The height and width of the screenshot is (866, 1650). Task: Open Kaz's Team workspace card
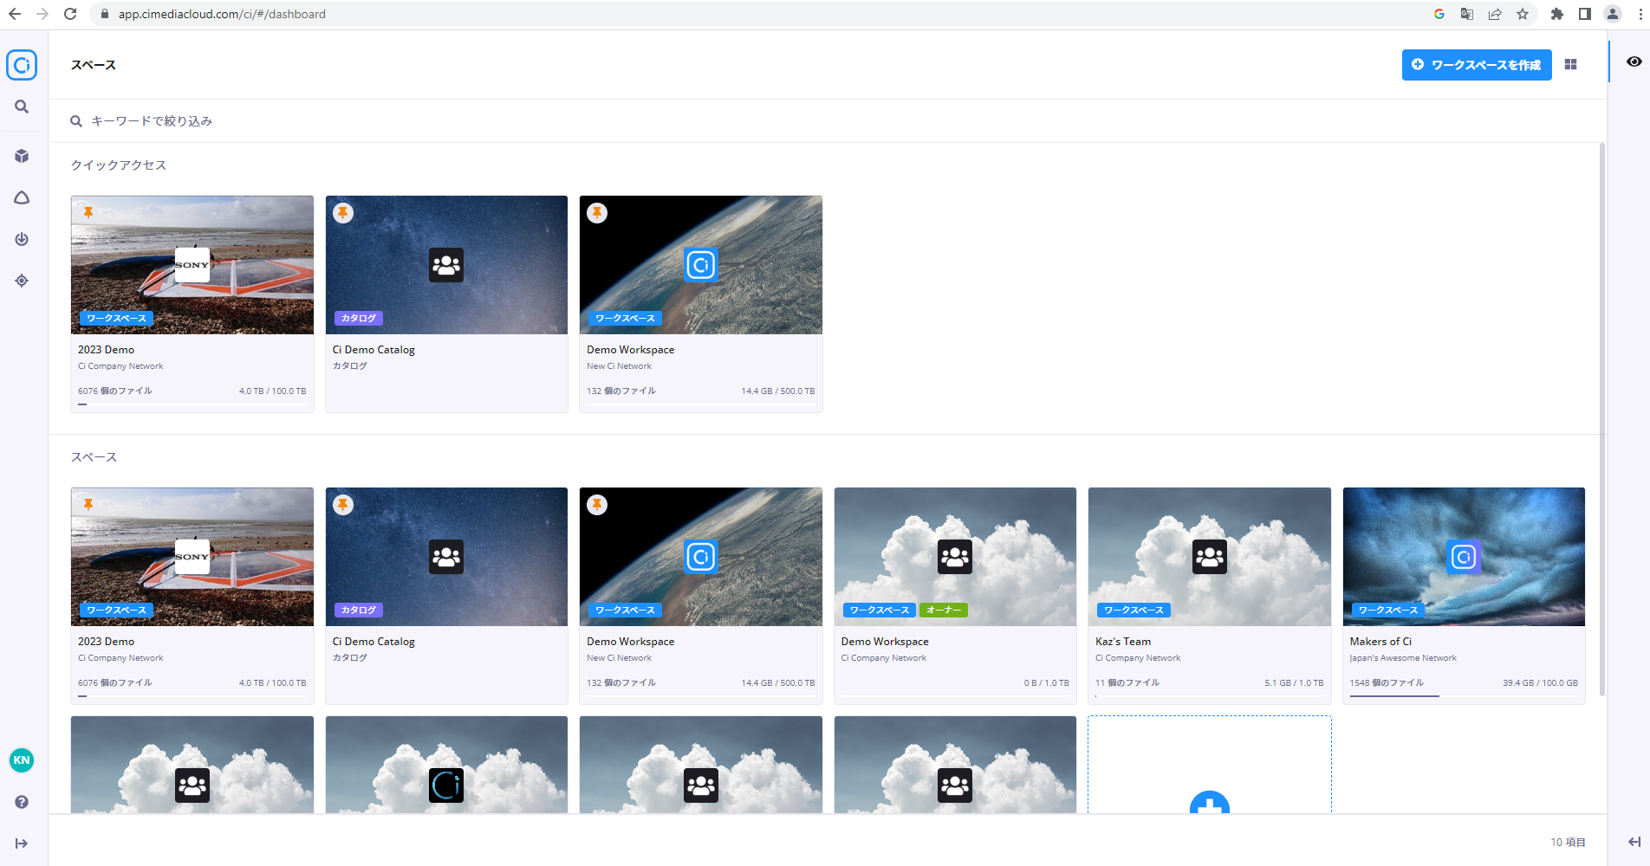(x=1209, y=596)
